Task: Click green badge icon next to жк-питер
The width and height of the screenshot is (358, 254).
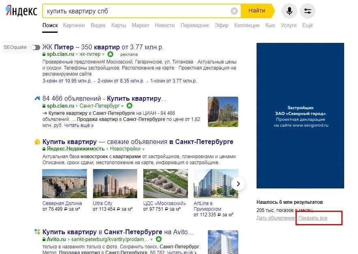Action: pos(110,54)
